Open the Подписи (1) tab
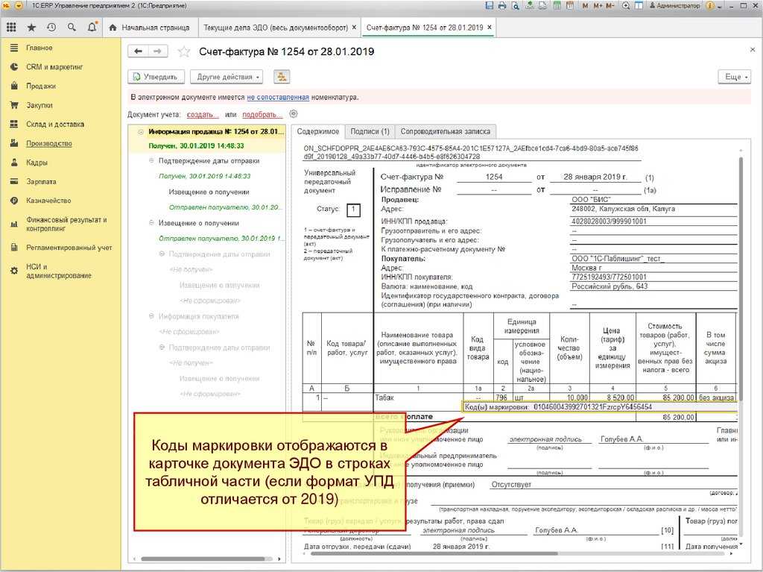Screen dimensions: 763x572 coord(370,131)
